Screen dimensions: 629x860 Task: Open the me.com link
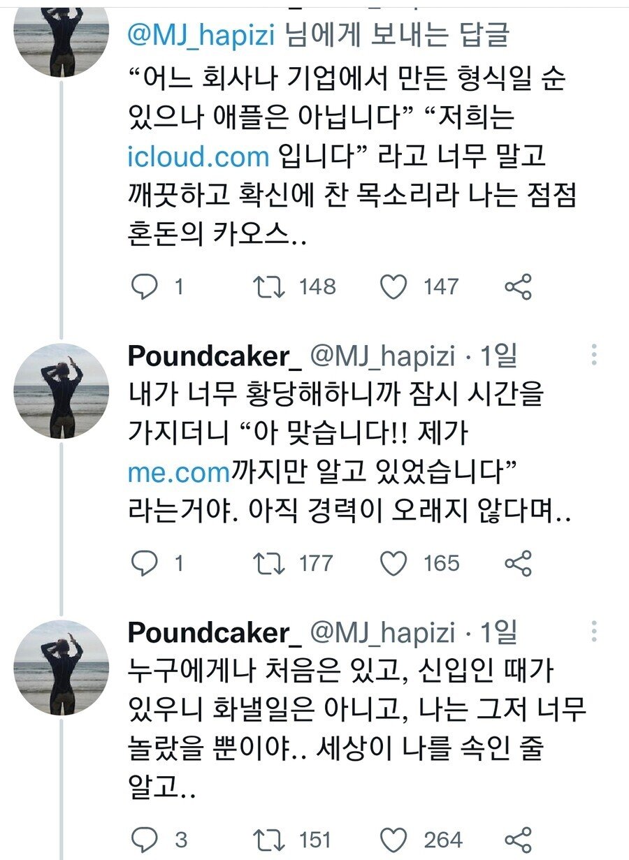coord(179,473)
